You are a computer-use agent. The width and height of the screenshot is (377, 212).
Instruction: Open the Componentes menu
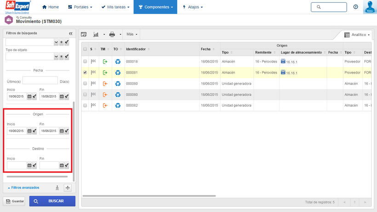[x=155, y=7]
